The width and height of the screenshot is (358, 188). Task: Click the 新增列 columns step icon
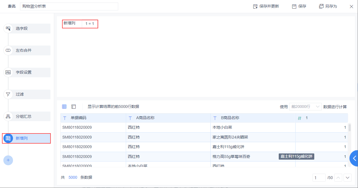pyautogui.click(x=8, y=138)
